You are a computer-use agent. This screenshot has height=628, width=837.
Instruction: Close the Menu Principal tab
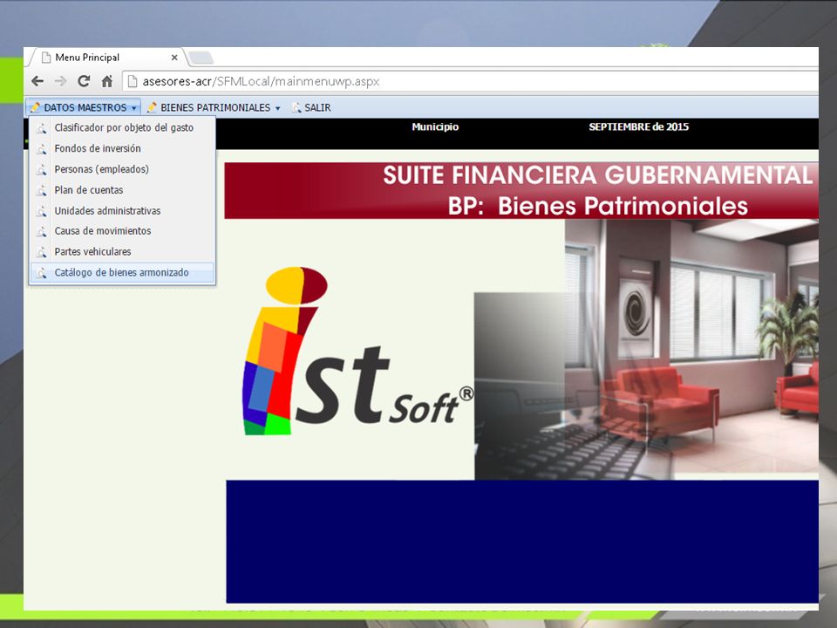pos(174,58)
